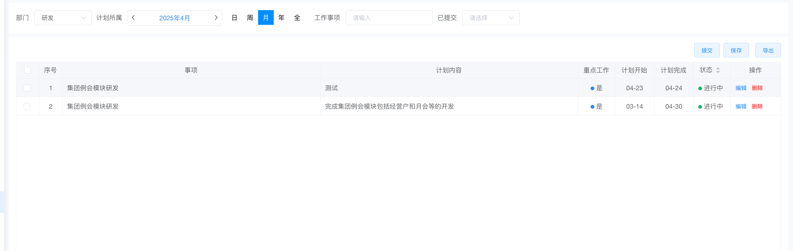The width and height of the screenshot is (793, 251).
Task: Click 删除 link for row 2
Action: pos(757,106)
